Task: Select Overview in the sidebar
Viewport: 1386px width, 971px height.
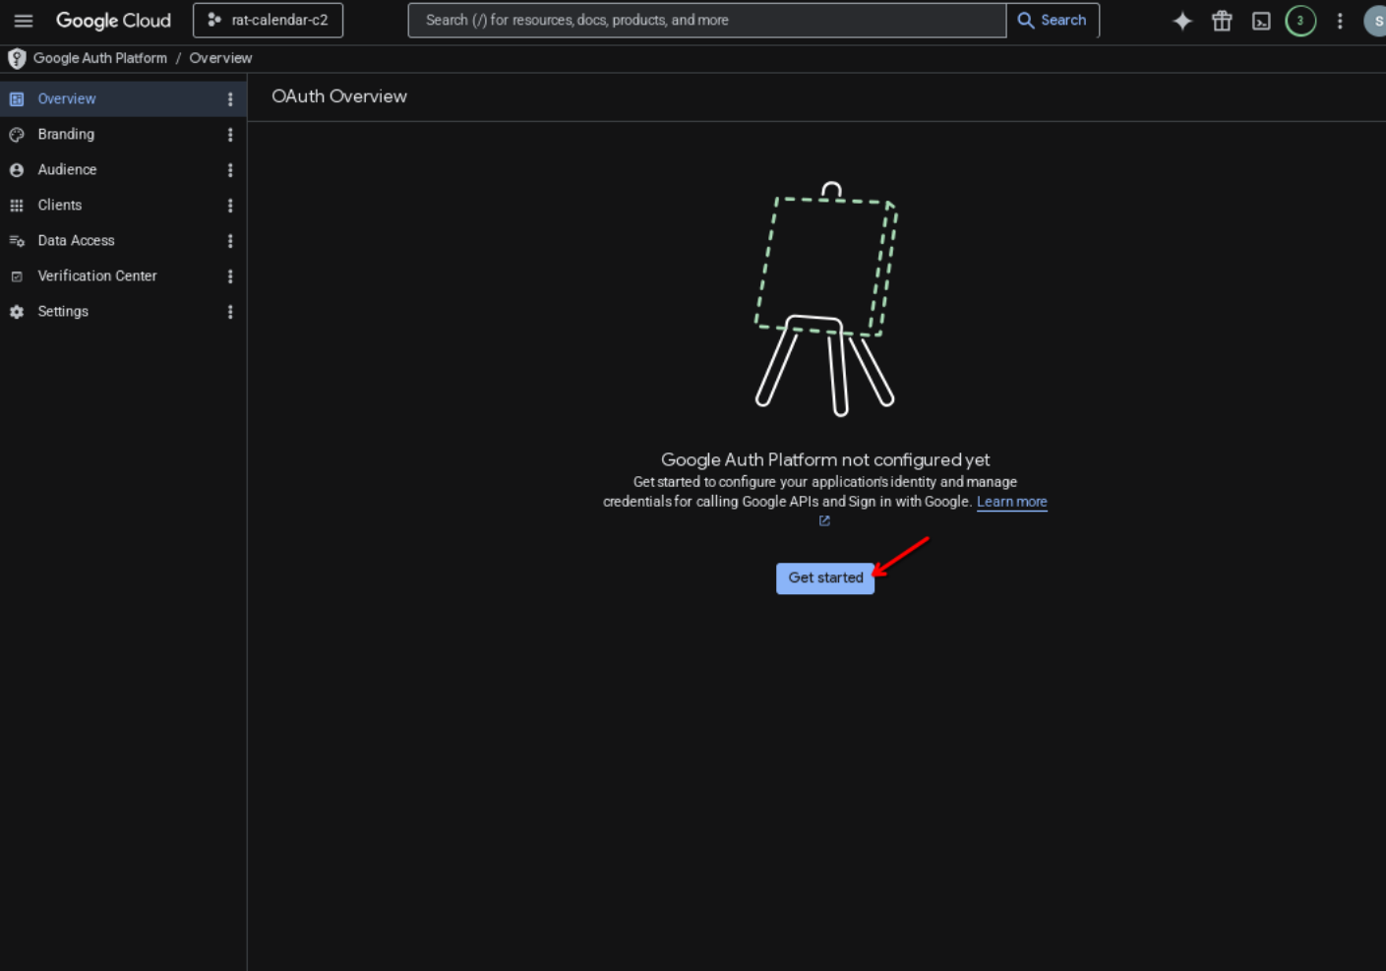Action: [123, 98]
